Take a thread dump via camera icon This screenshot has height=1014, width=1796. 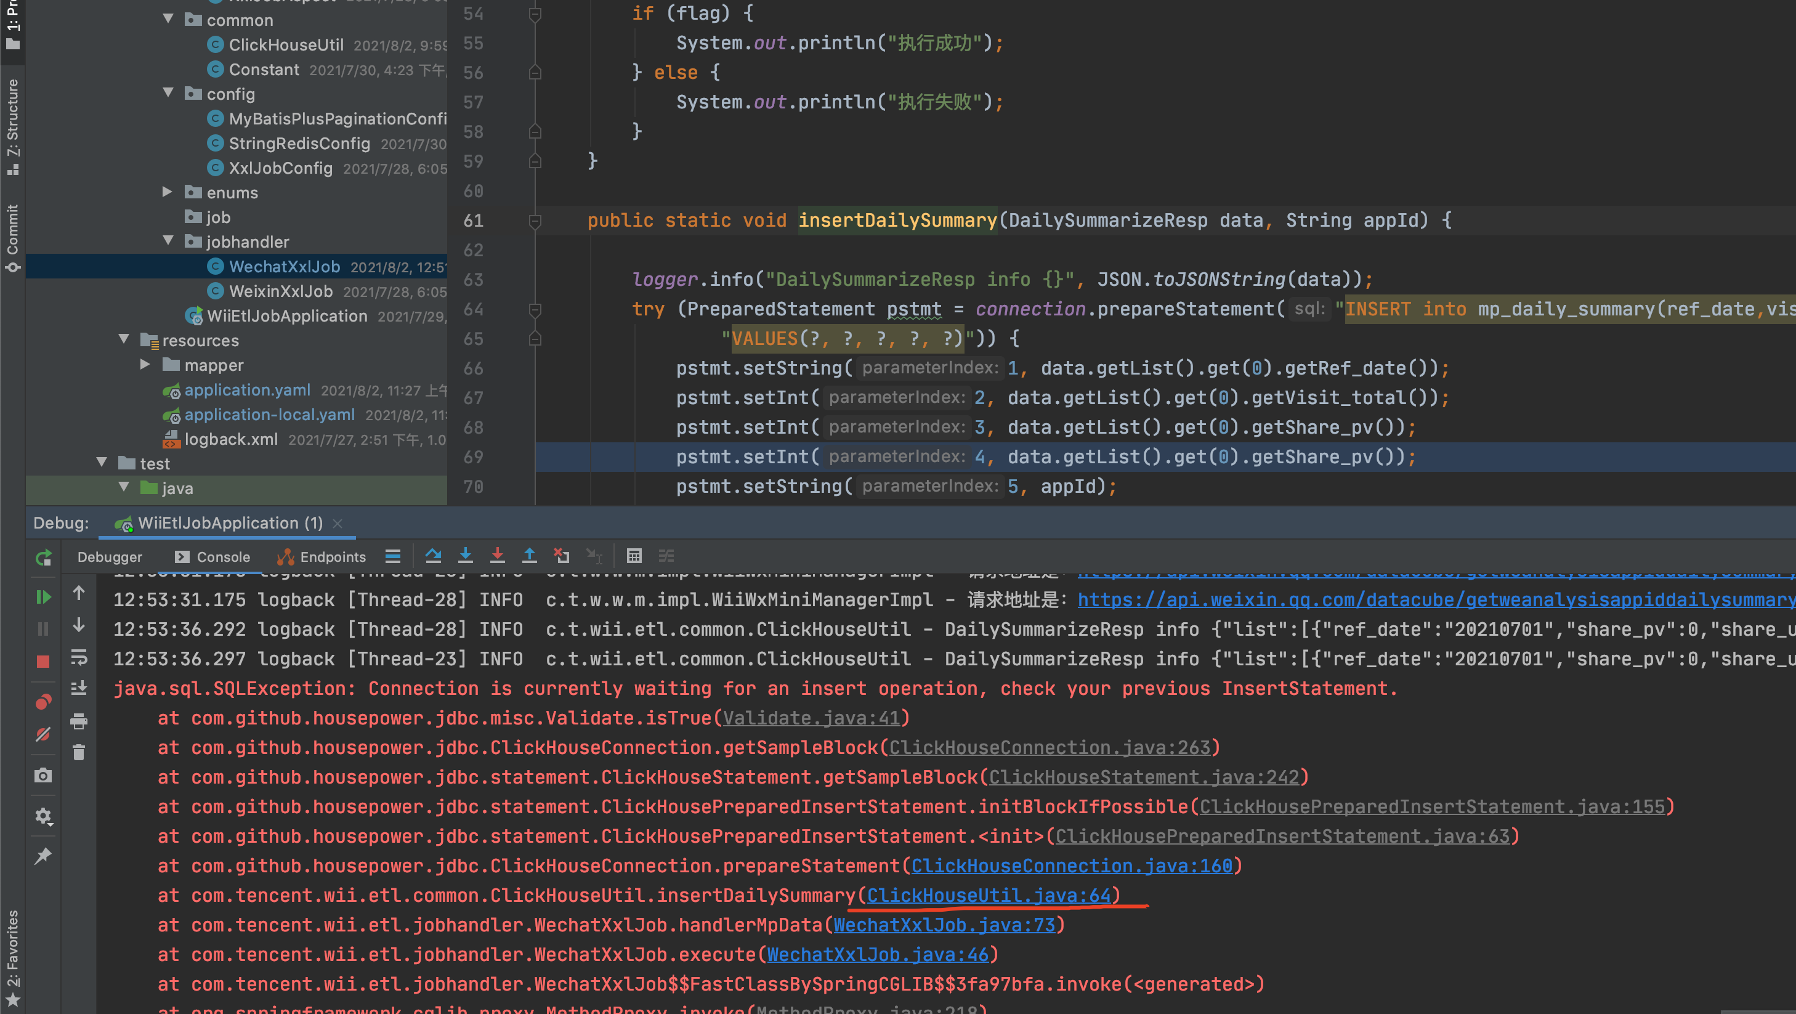[x=43, y=774]
